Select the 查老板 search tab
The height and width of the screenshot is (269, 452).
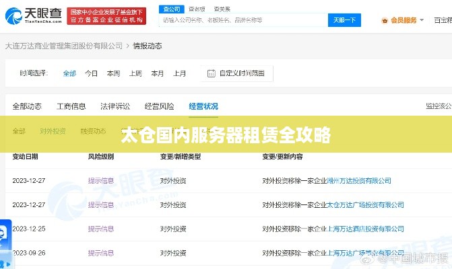coord(197,9)
